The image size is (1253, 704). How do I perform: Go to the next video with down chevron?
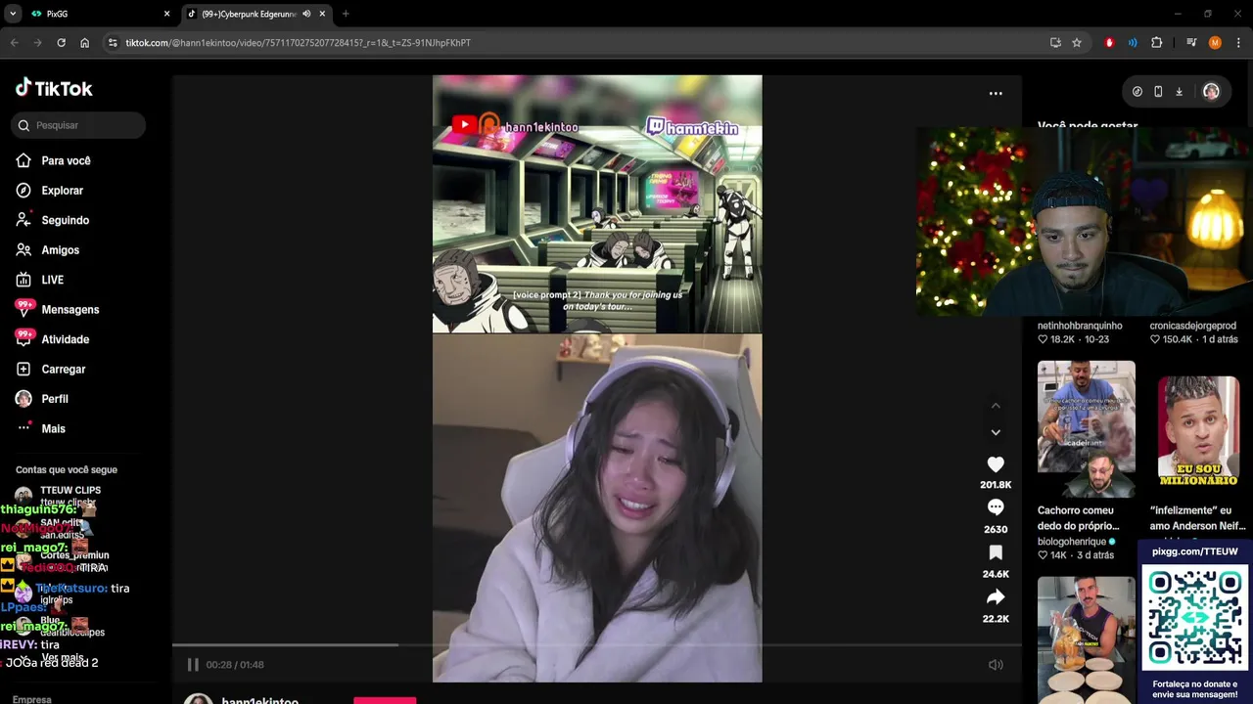(x=996, y=432)
